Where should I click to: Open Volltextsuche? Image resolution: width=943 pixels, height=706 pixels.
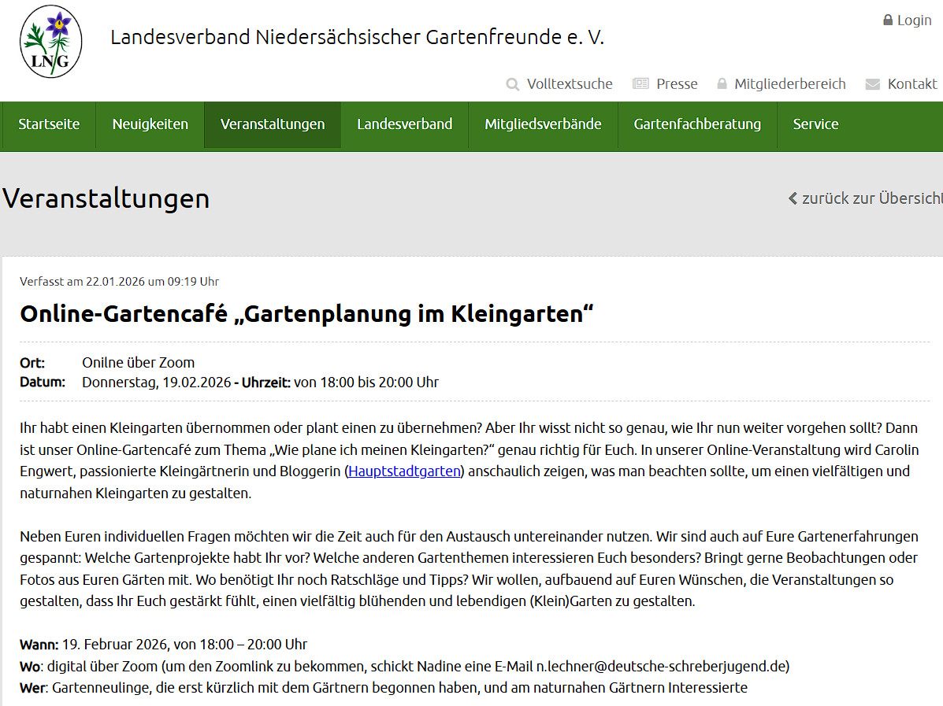tap(571, 83)
